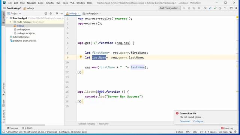Click the window layout icon beside the search icon
Screen dimensions: 240x135
231,8
